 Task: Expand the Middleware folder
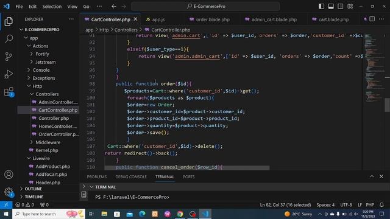point(48,142)
